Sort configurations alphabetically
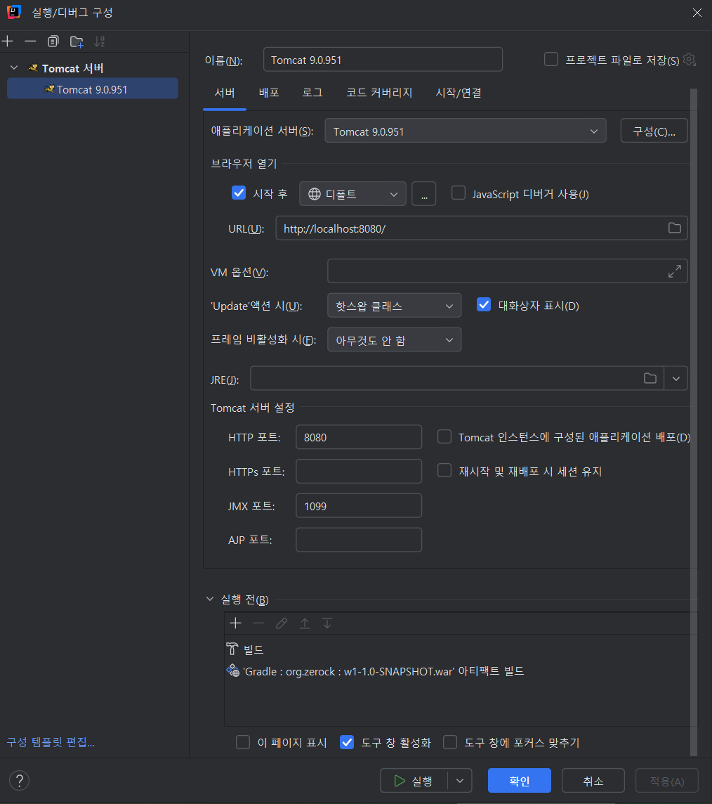This screenshot has height=804, width=712. [x=100, y=41]
